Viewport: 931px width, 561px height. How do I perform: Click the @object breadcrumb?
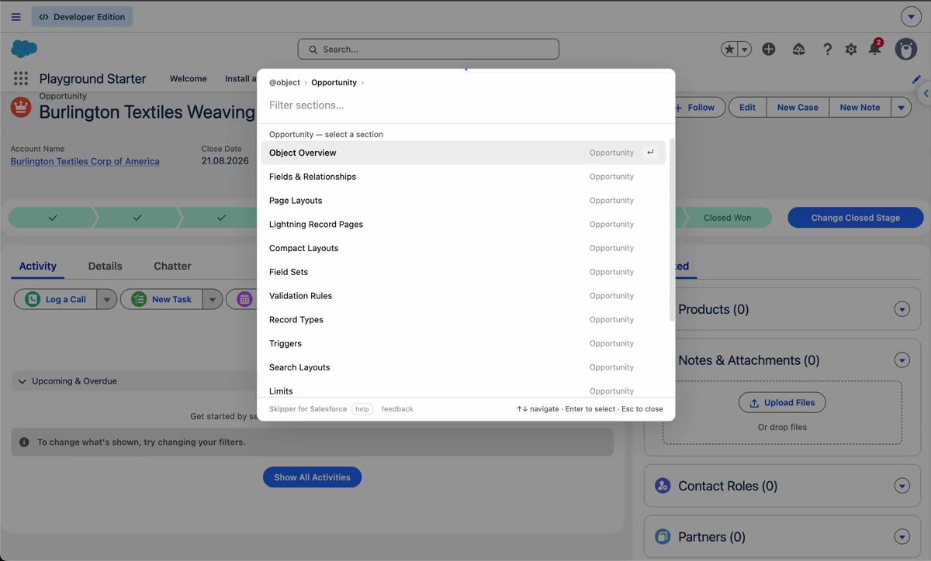[285, 82]
